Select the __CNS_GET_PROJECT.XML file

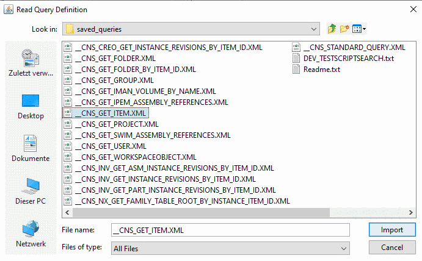click(117, 124)
